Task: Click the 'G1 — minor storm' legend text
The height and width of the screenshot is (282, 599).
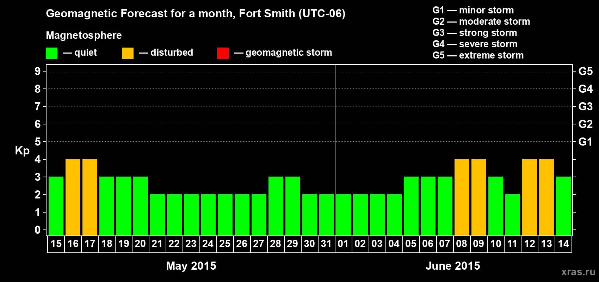Action: [x=473, y=10]
